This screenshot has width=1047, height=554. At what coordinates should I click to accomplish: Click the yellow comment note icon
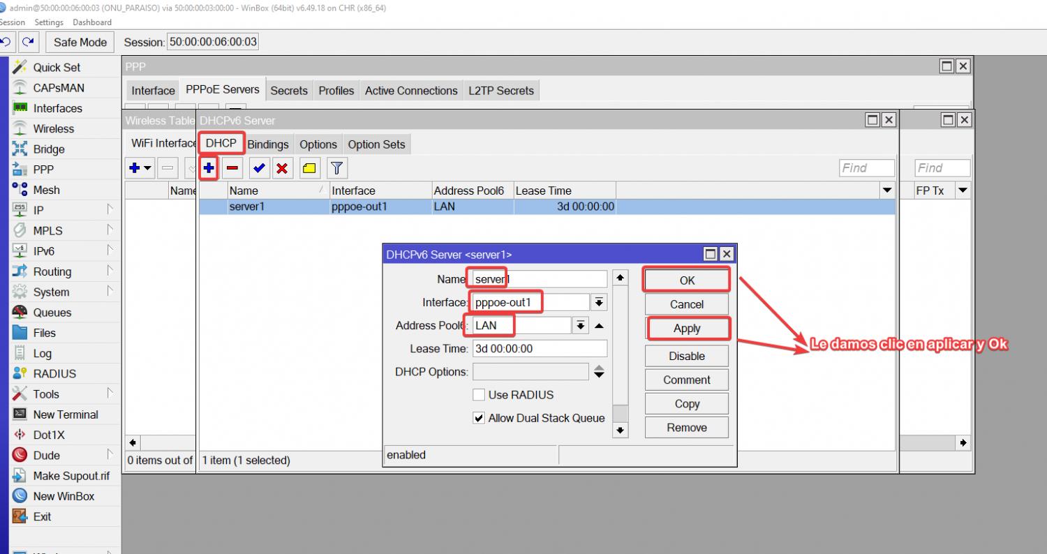coord(309,168)
